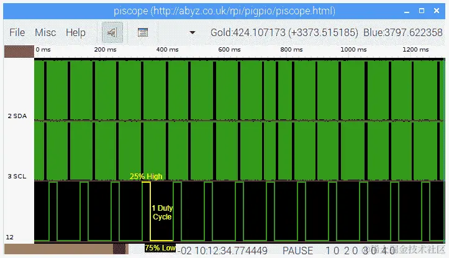The height and width of the screenshot is (258, 449).
Task: Select the GPIO 12 channel label
Action: [10, 237]
